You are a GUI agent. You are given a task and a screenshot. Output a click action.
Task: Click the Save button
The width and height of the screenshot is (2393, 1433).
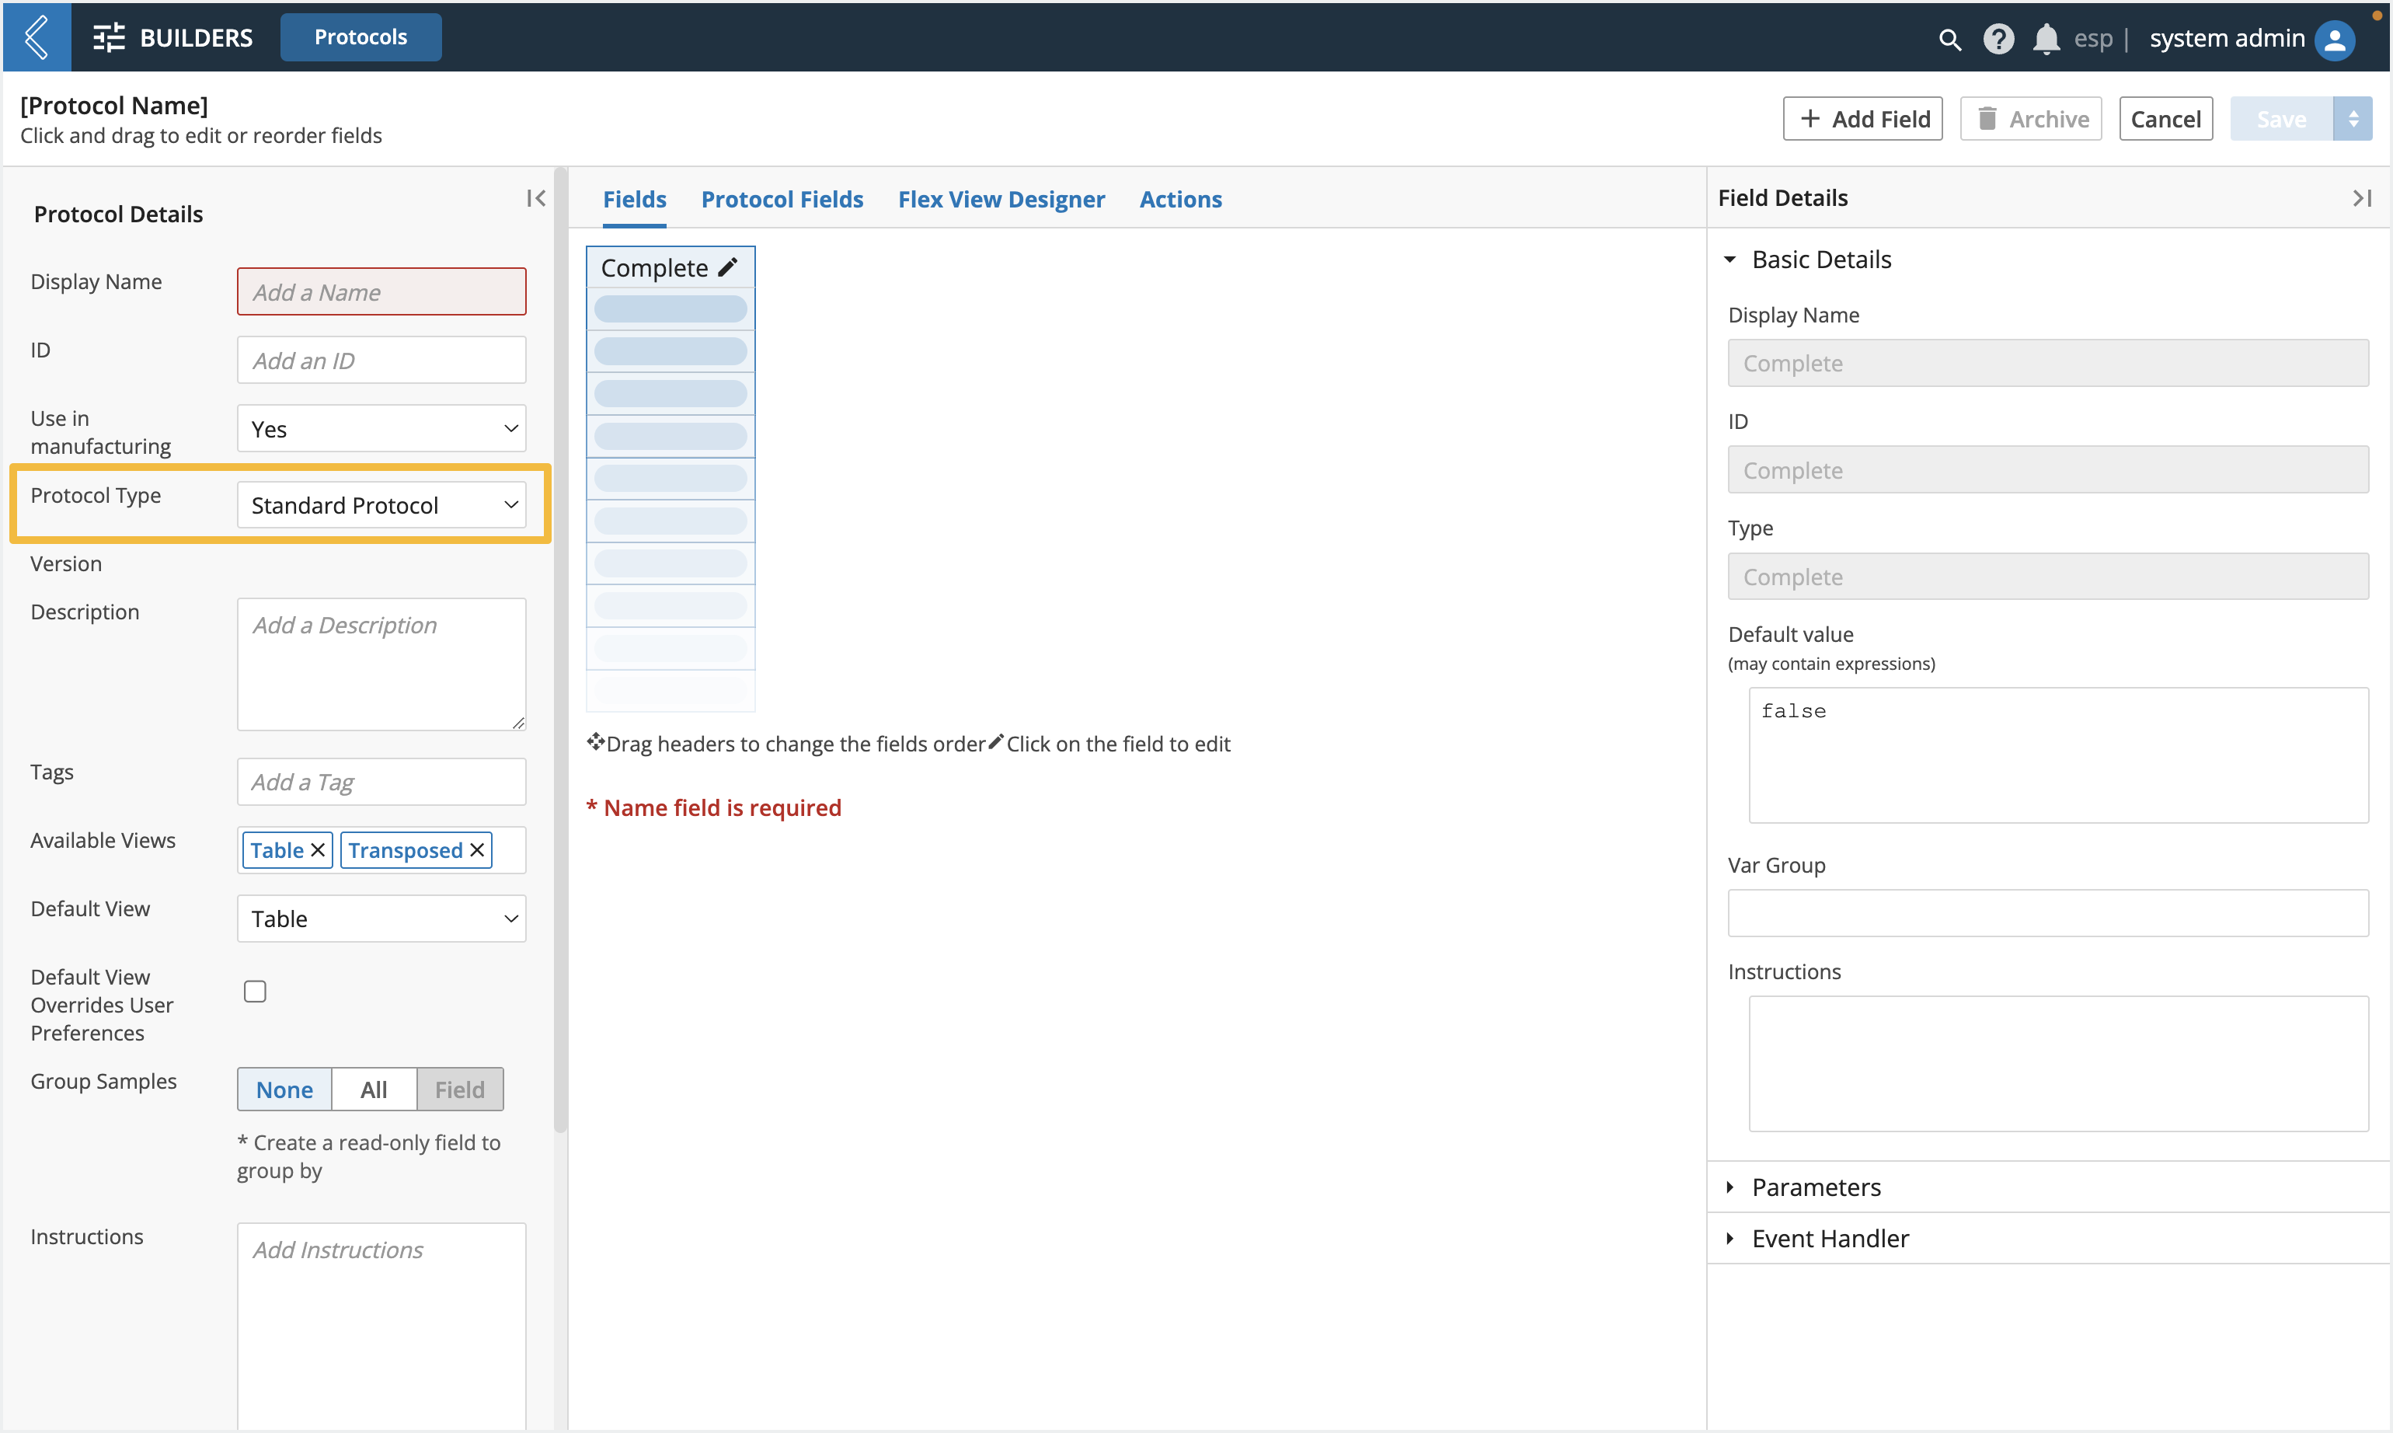tap(2281, 119)
